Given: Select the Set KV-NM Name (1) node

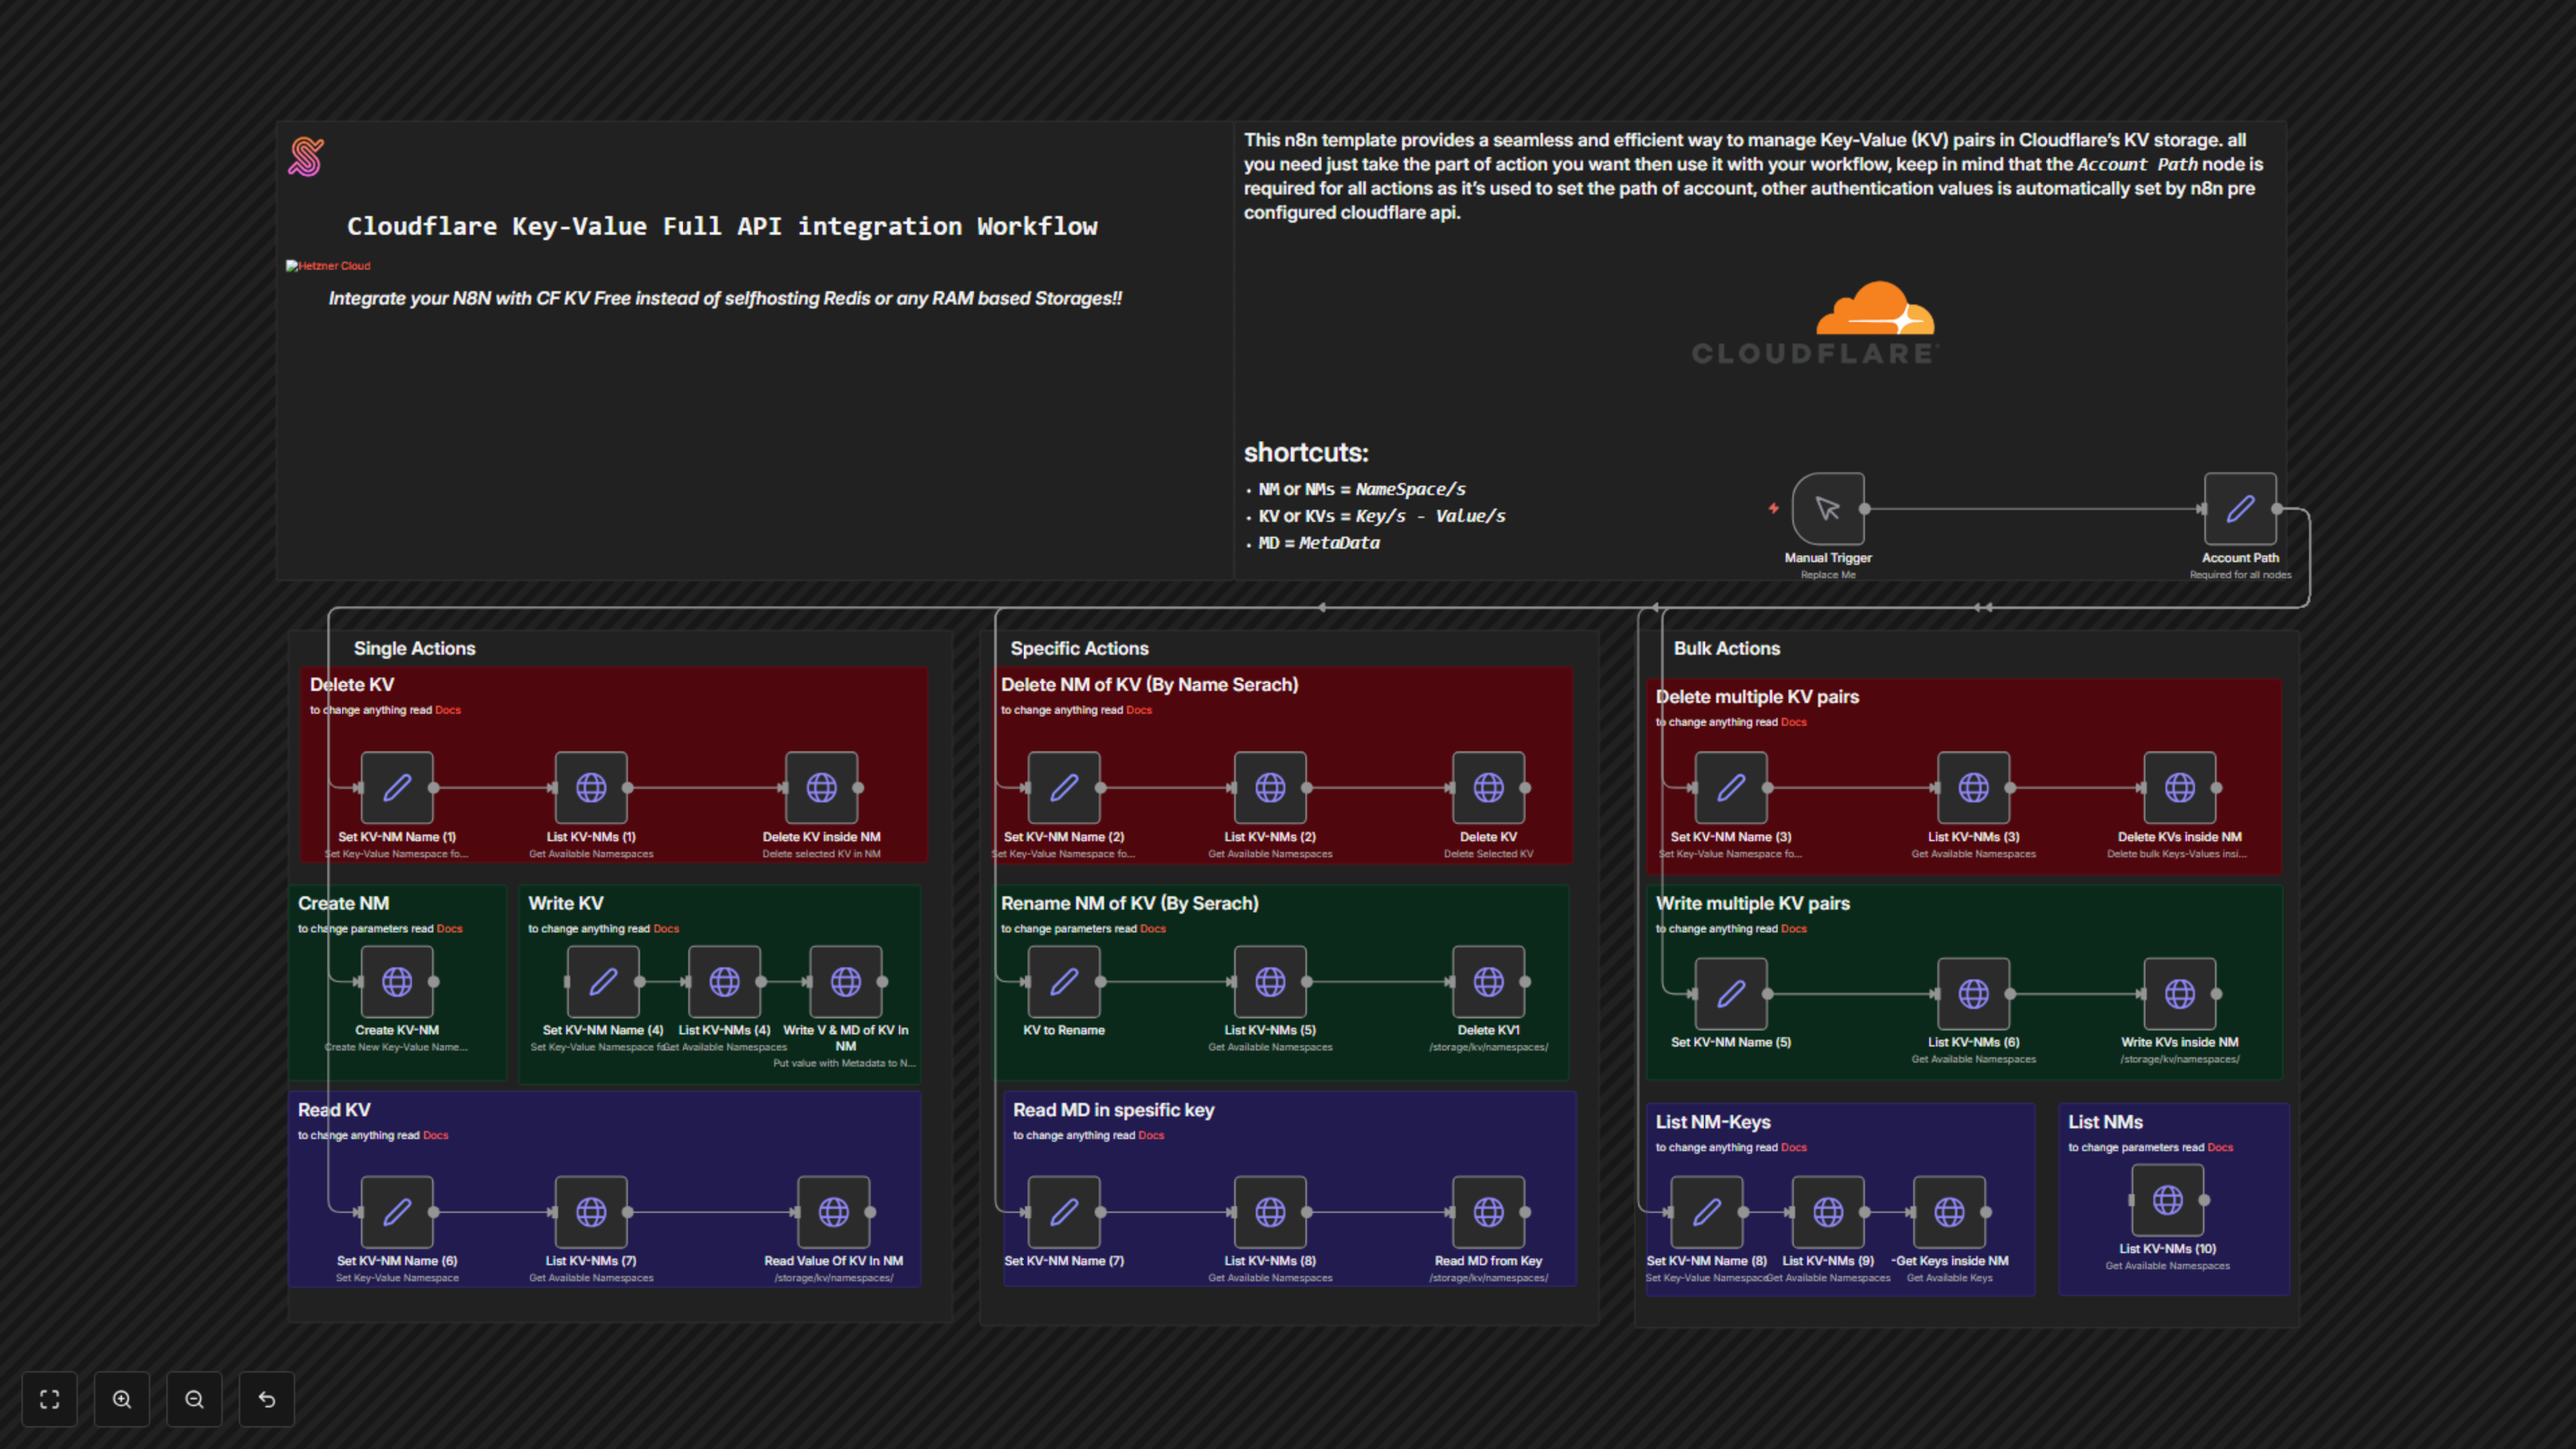Looking at the screenshot, I should click(396, 787).
